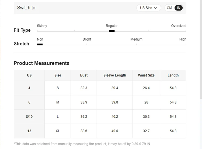Click the M size cell

(58, 102)
